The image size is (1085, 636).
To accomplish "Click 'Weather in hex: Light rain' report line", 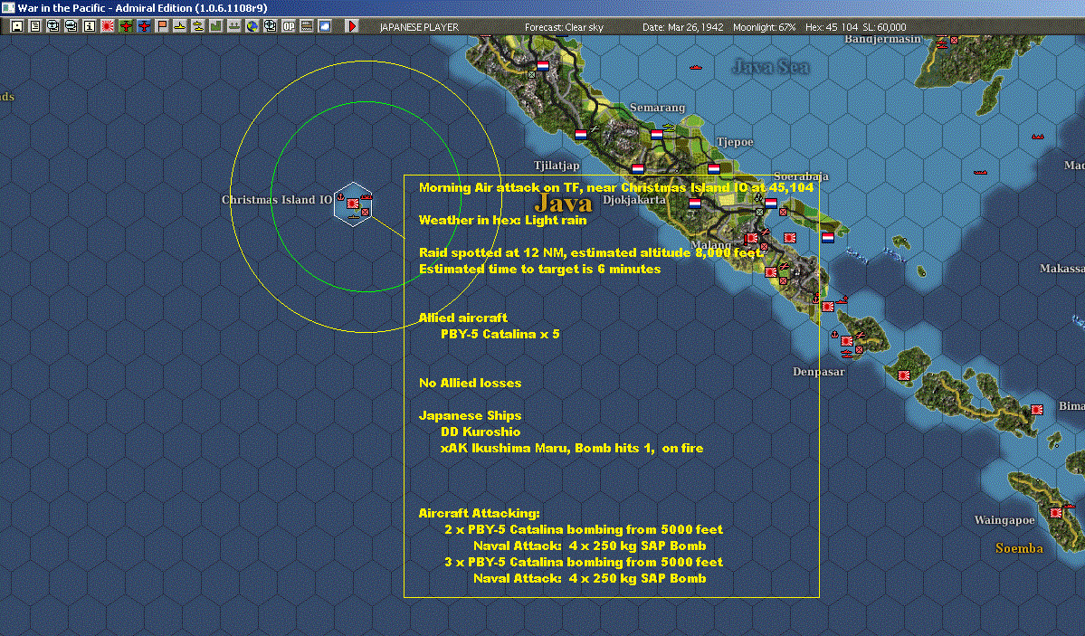I will (x=502, y=220).
